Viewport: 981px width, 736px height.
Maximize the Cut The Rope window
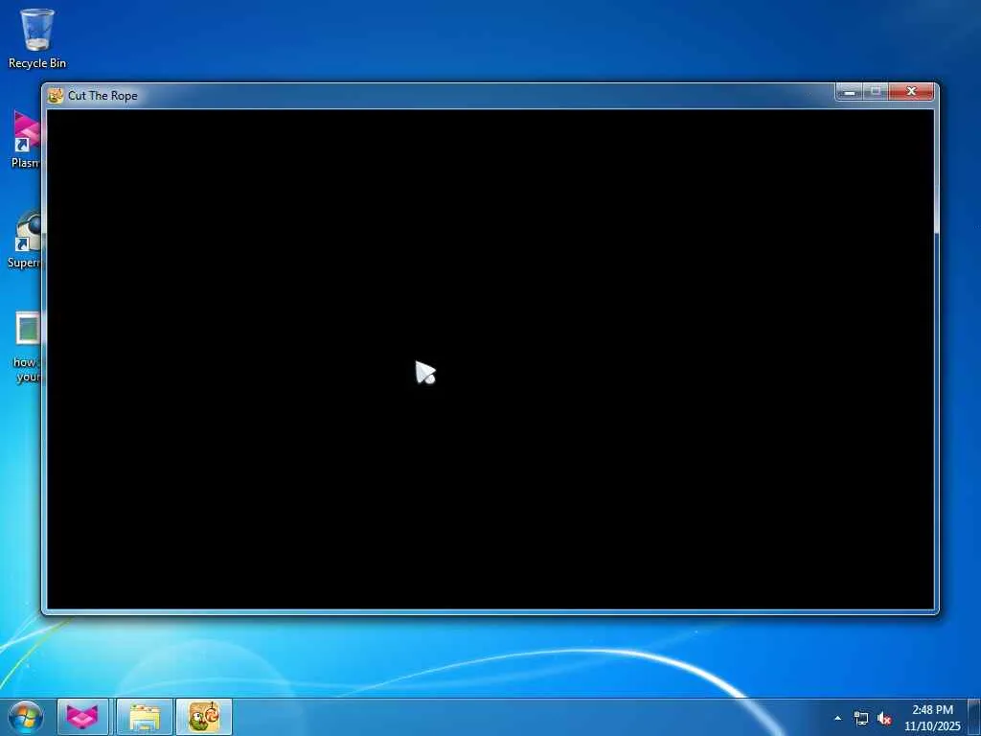coord(876,92)
